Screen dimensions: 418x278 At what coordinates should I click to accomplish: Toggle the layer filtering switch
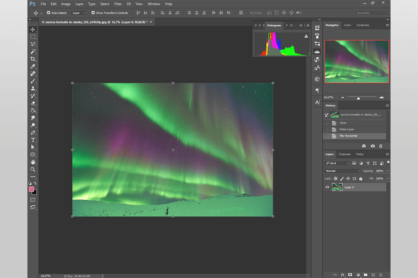tap(388, 162)
